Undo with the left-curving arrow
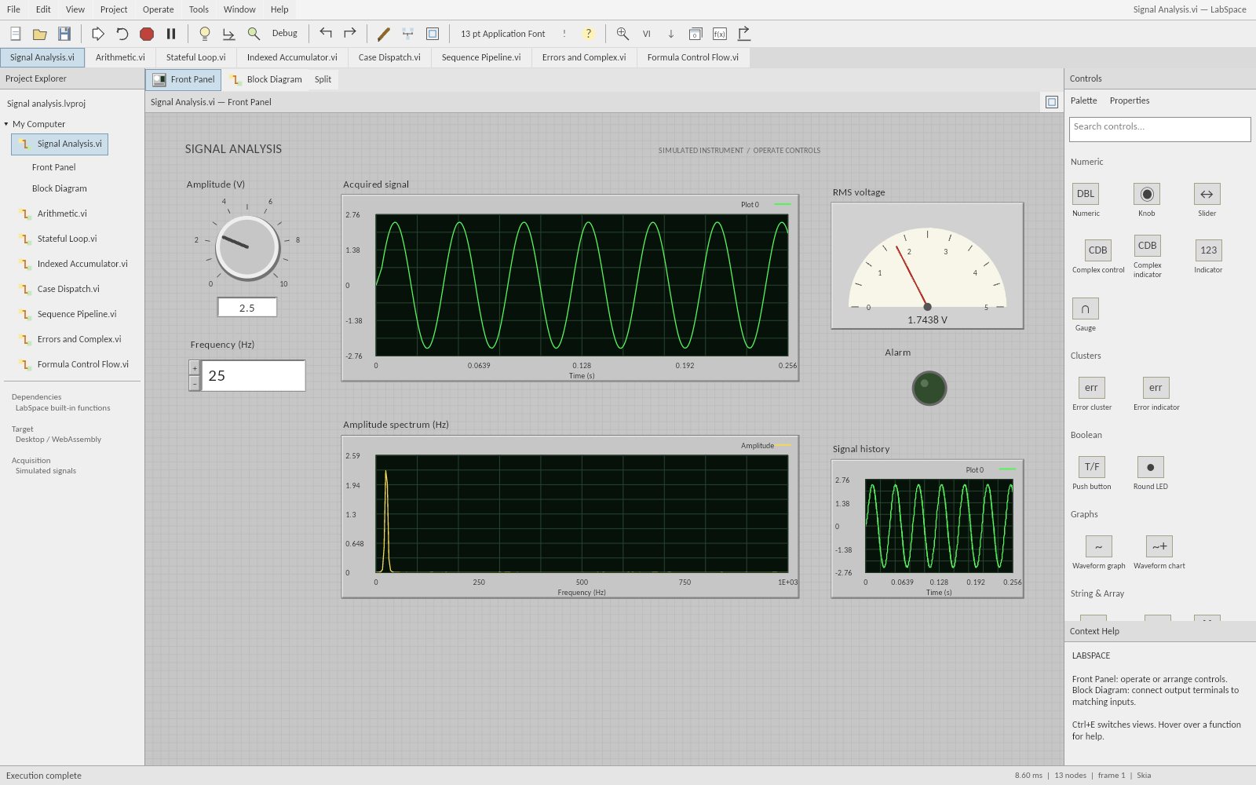 tap(326, 34)
